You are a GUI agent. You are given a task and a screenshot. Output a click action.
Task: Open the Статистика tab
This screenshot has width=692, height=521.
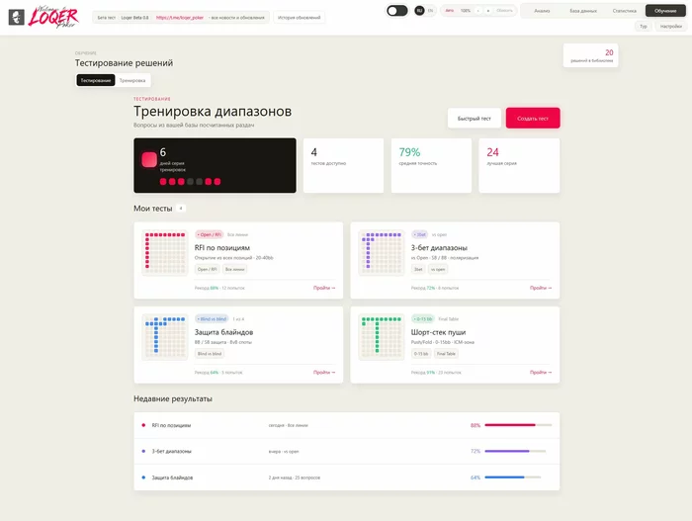[x=624, y=11]
